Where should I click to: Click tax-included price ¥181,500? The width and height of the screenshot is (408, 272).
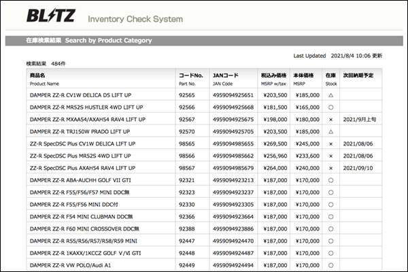[275, 107]
